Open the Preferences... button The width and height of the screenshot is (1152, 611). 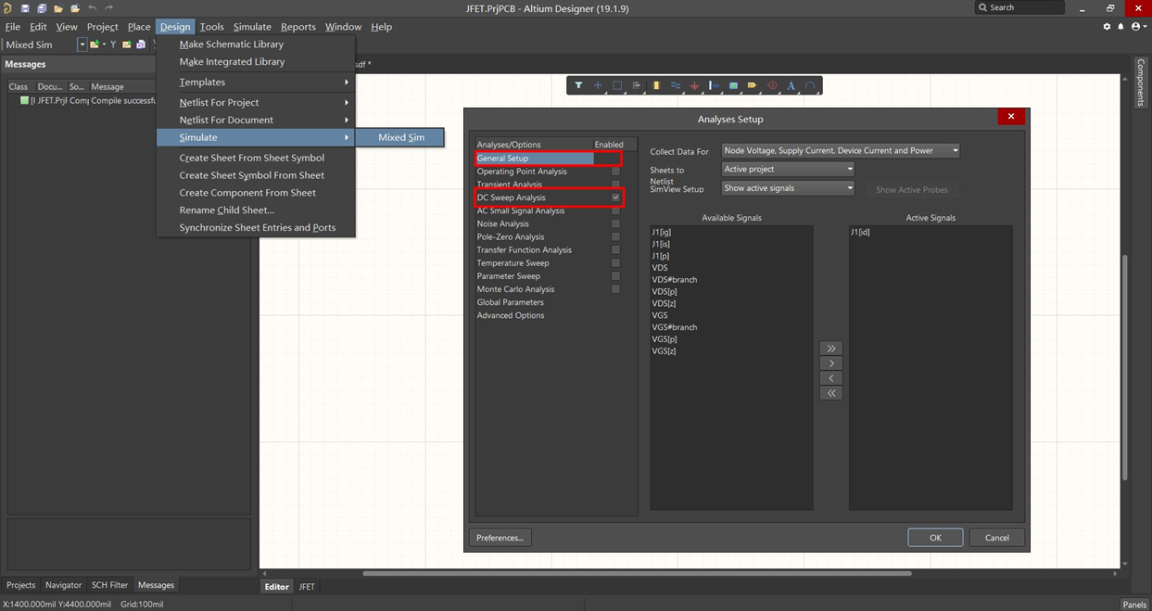500,538
